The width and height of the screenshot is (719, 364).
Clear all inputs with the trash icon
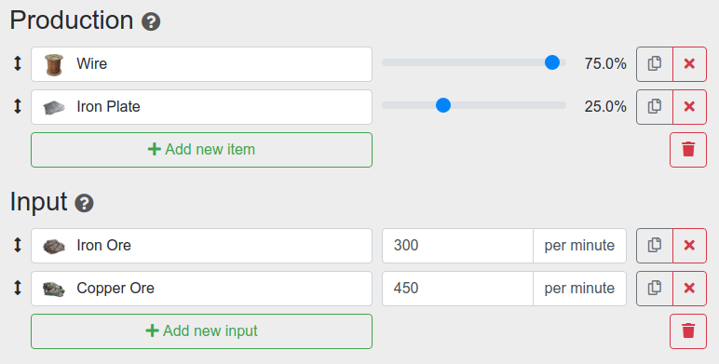coord(688,331)
